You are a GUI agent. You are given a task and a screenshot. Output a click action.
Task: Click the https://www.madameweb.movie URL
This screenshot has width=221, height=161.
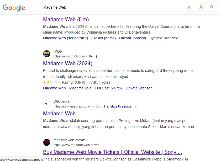click(76, 145)
